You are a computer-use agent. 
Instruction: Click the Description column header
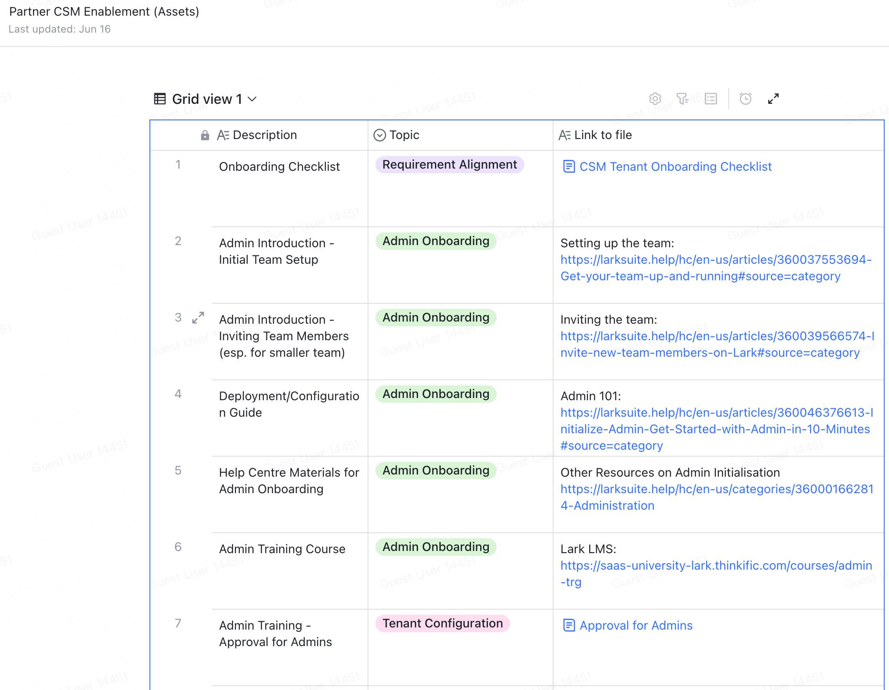coord(265,135)
